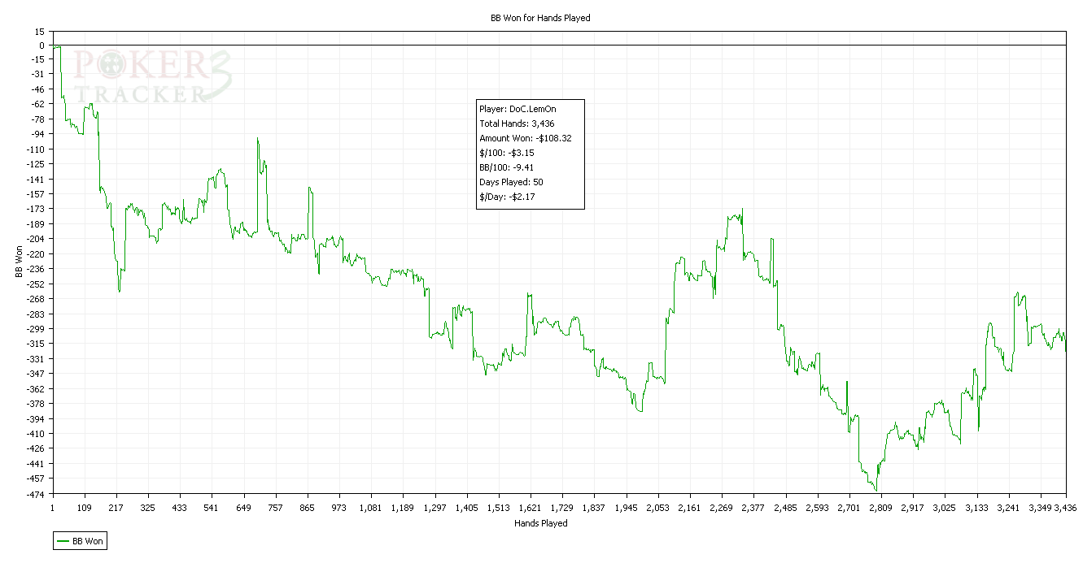Click the '$/100: -$3.15' stat line
1083x563 pixels.
coord(506,153)
